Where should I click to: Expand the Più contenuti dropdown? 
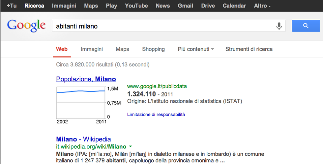[x=196, y=49]
